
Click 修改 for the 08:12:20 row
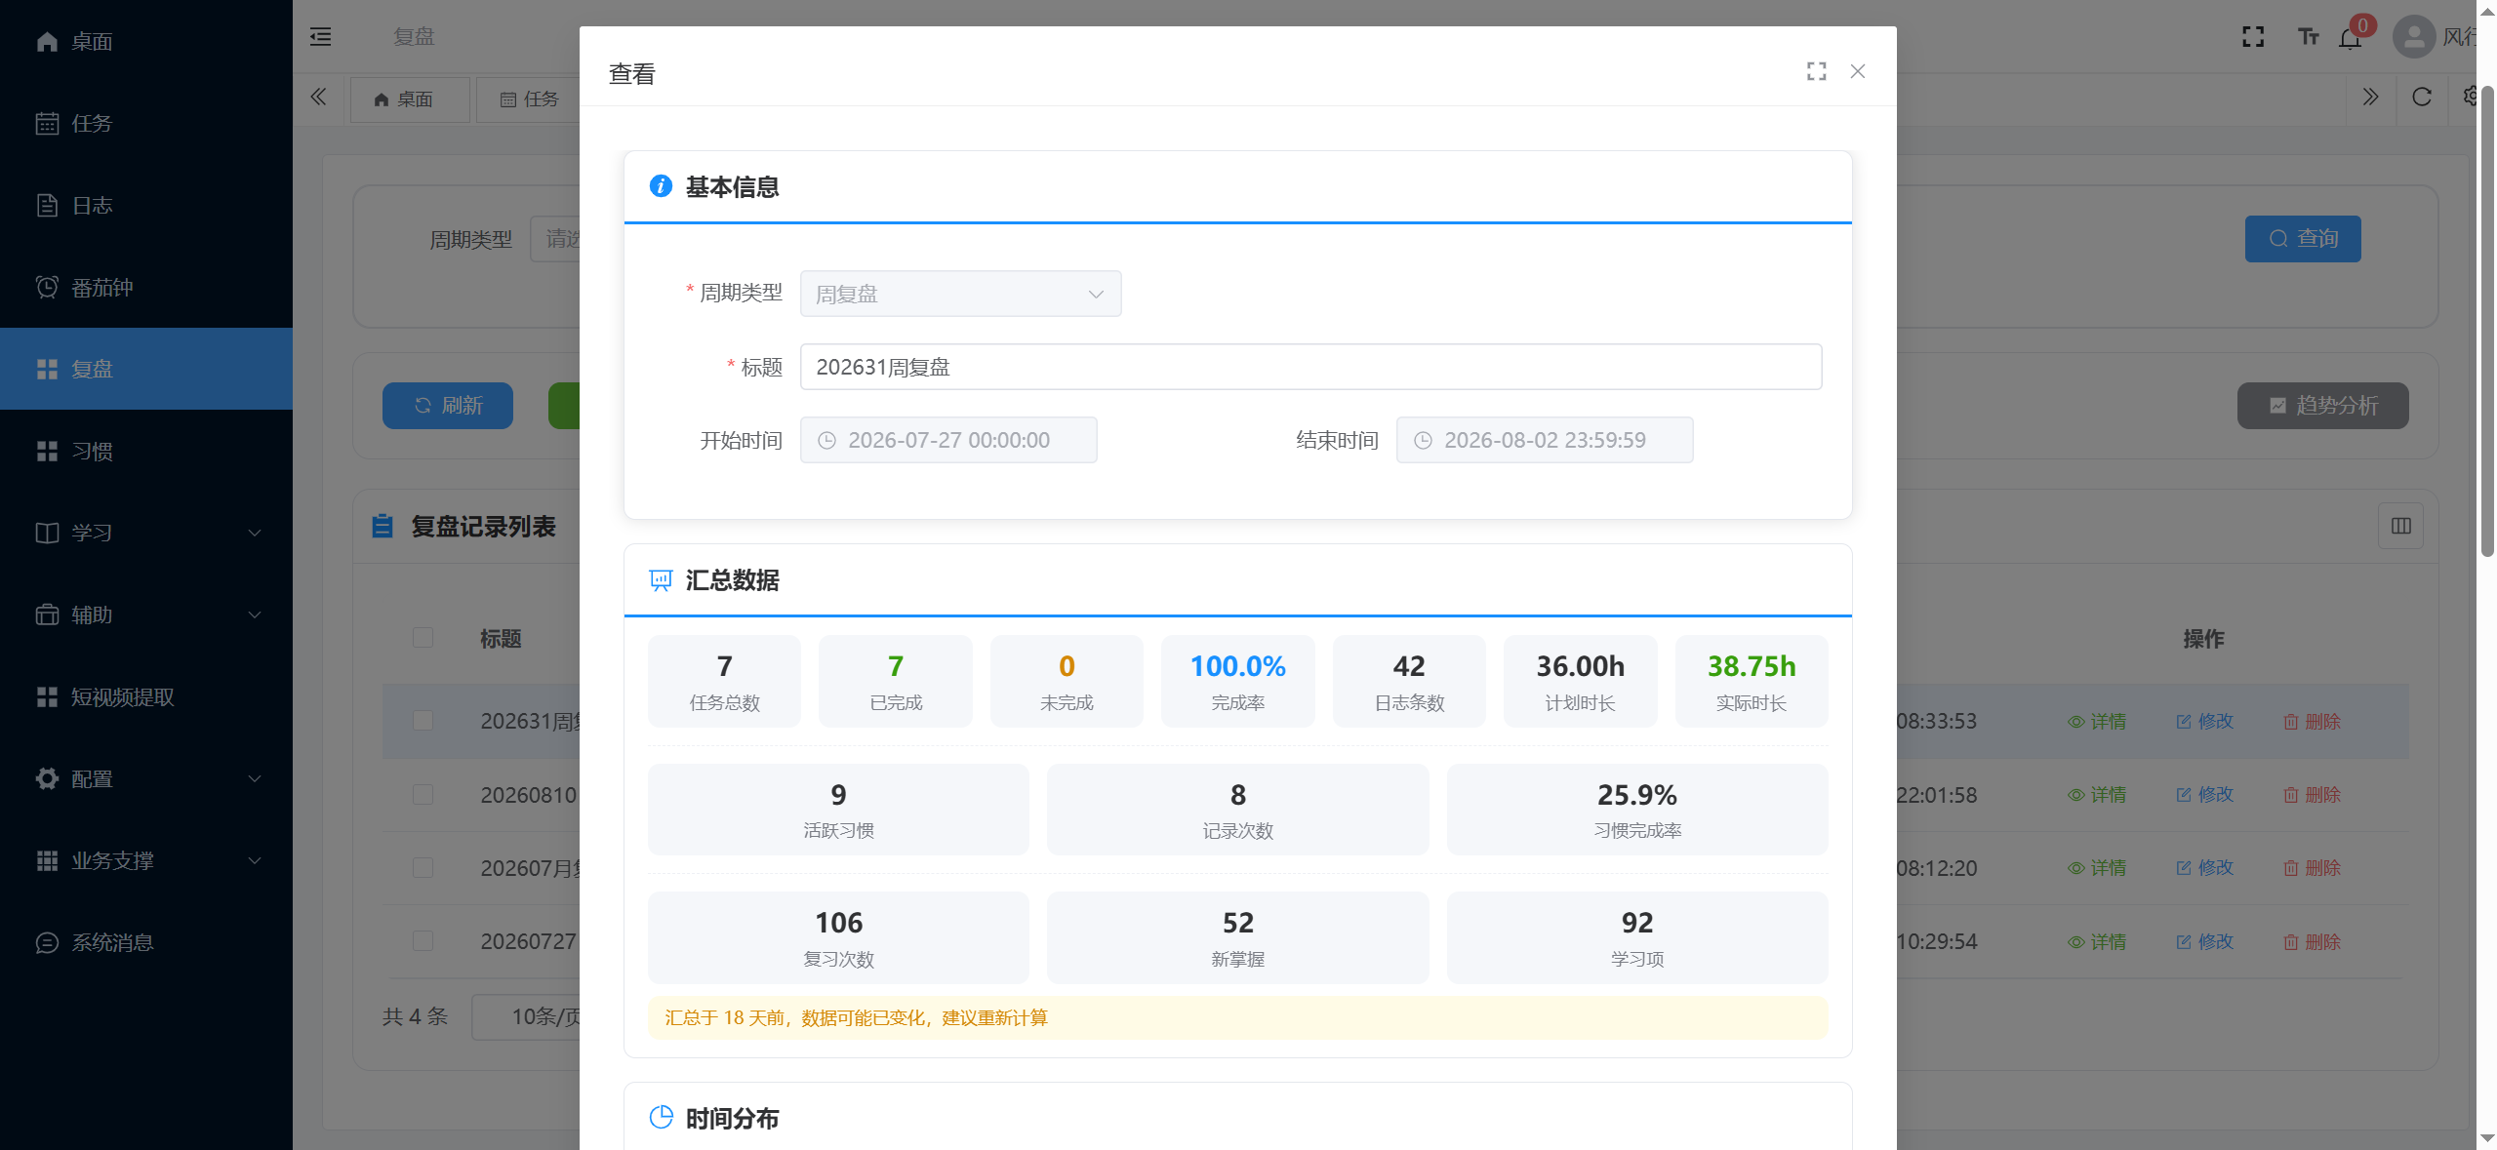pos(2204,868)
